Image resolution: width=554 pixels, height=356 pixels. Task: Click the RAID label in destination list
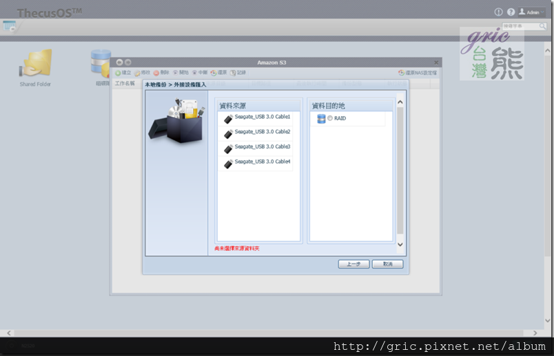tap(340, 118)
